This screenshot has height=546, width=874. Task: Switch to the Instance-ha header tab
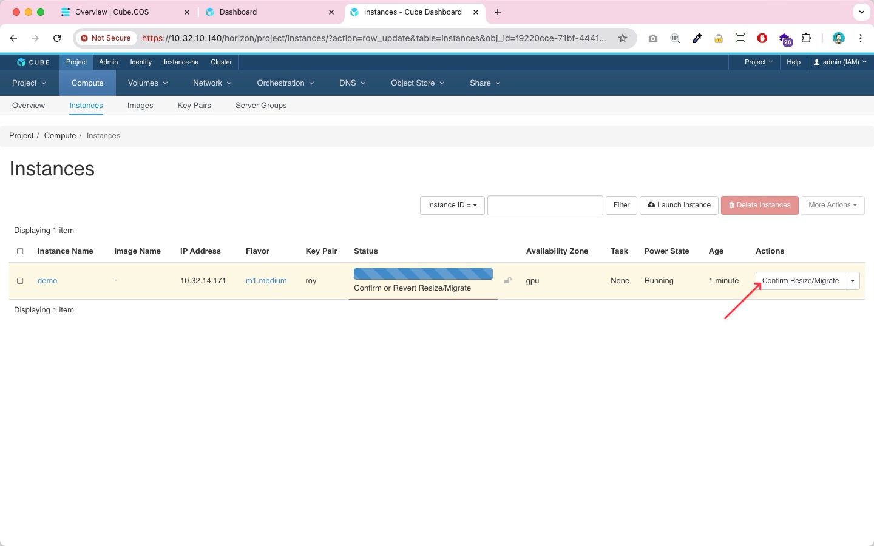click(x=181, y=62)
